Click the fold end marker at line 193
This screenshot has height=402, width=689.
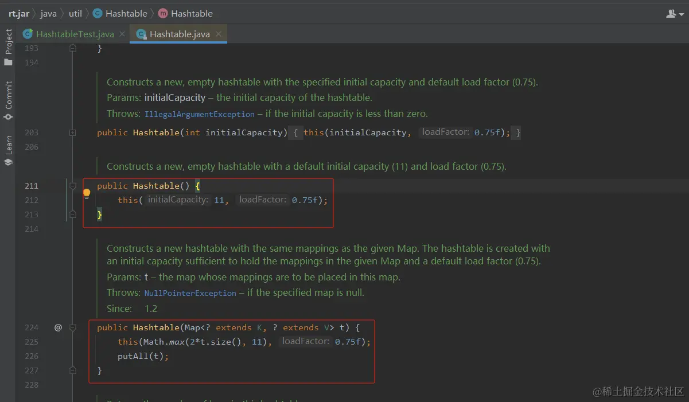coord(73,48)
